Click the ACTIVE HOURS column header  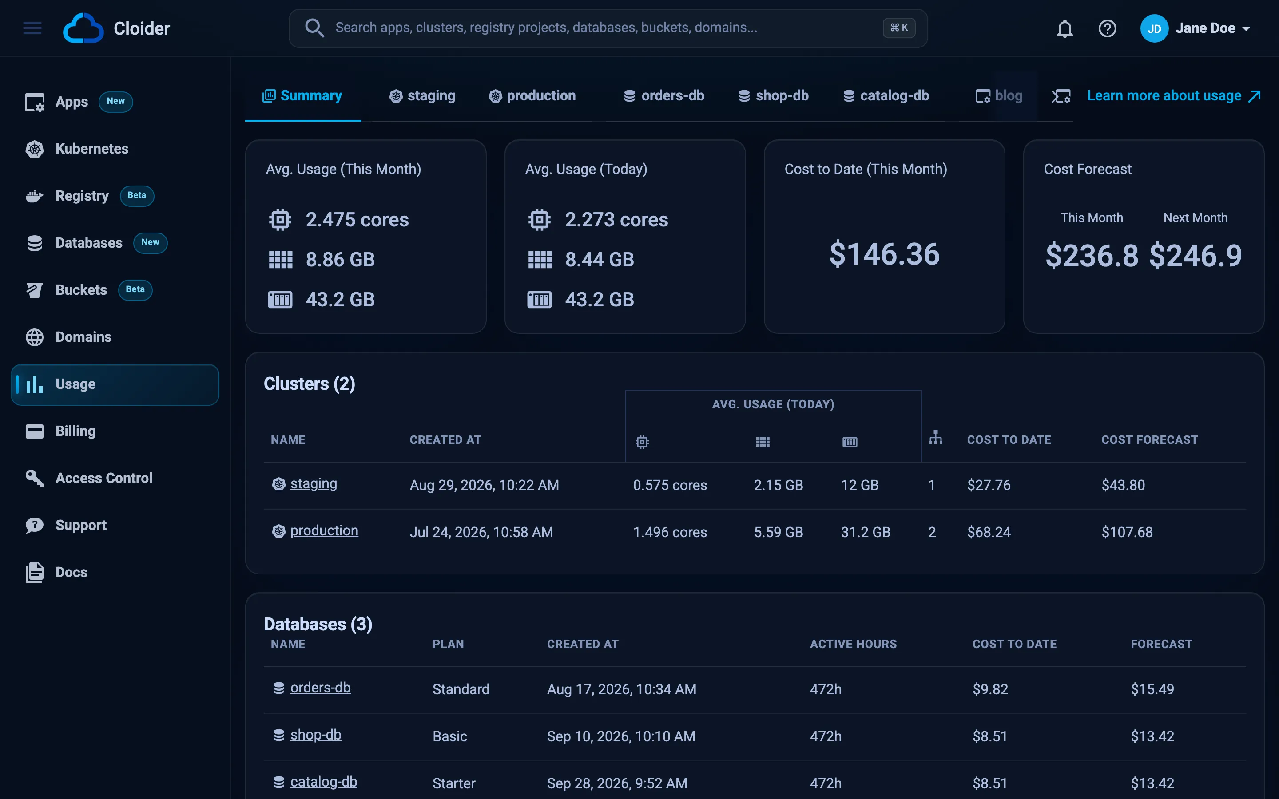pos(853,644)
